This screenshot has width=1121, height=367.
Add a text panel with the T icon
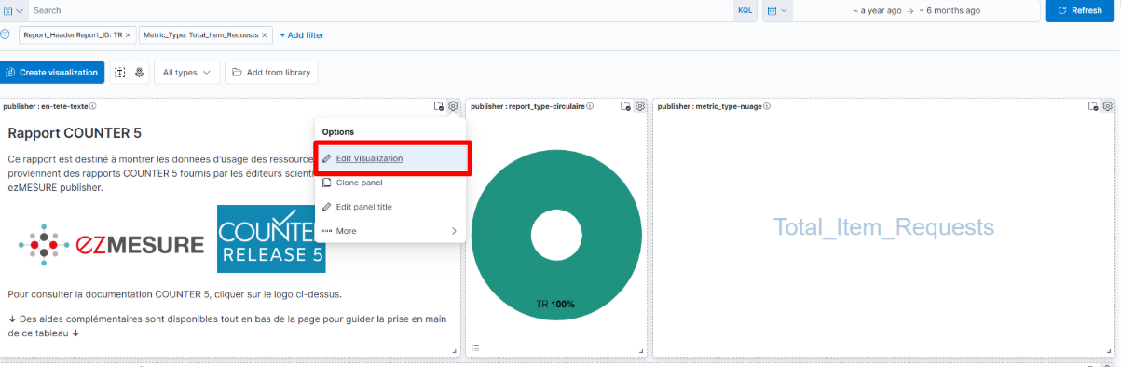click(x=119, y=72)
